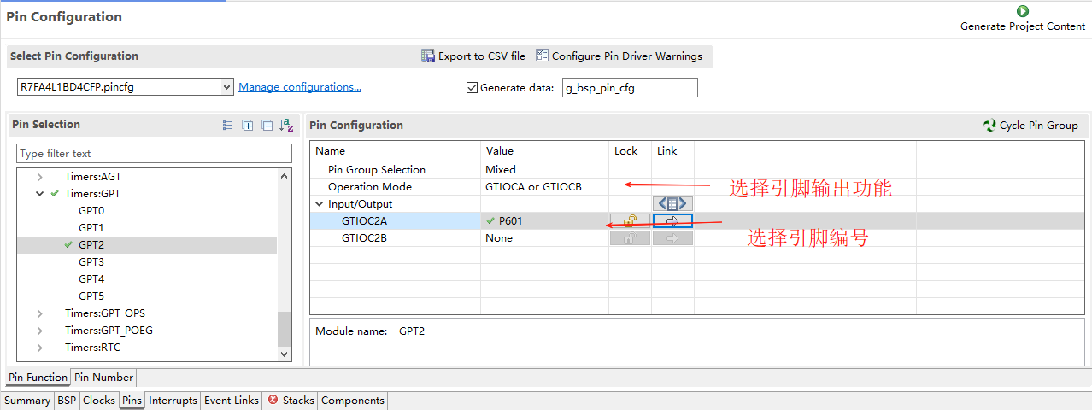Expand the Timers:RTC node

39,348
